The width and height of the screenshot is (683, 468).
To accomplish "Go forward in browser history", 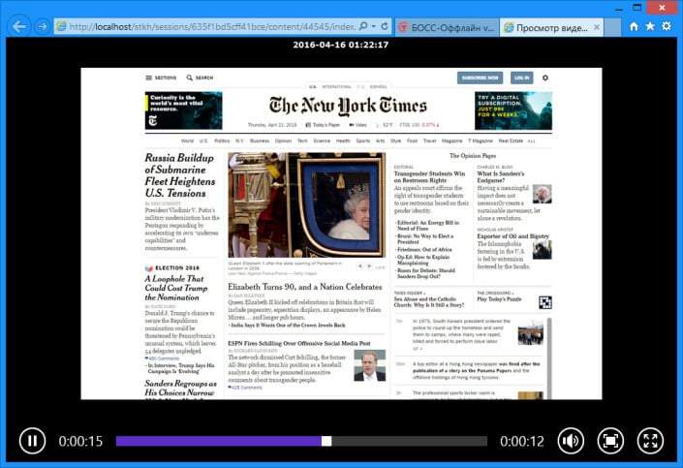I will click(x=42, y=27).
